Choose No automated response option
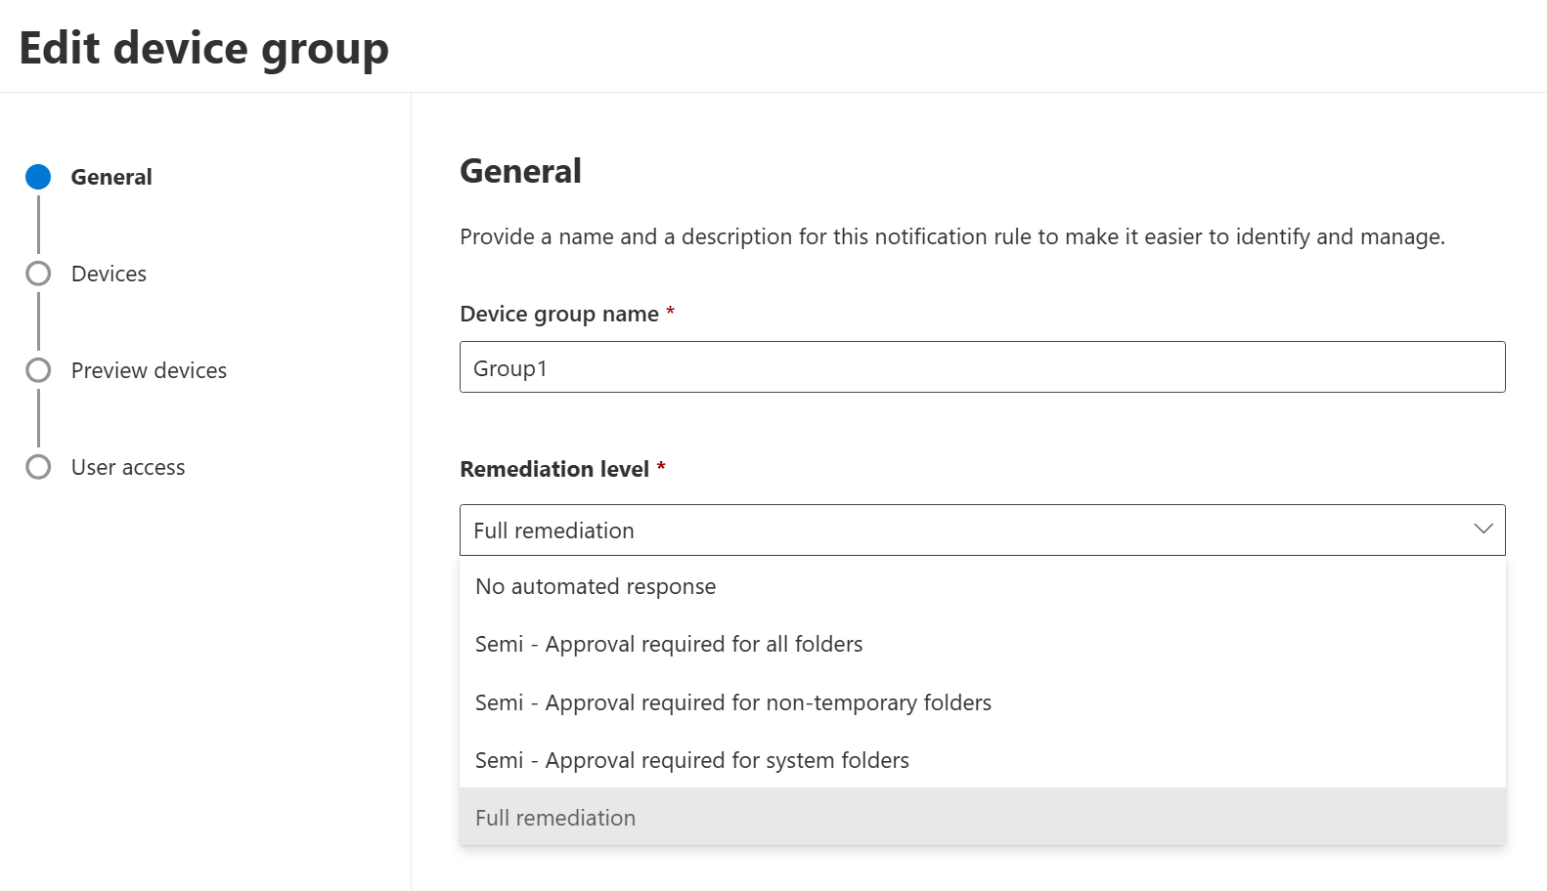The width and height of the screenshot is (1547, 891). pyautogui.click(x=596, y=586)
